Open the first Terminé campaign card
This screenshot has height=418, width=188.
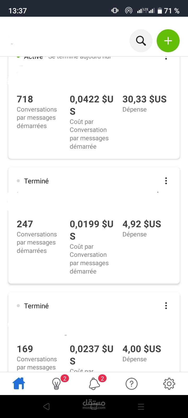point(94,225)
